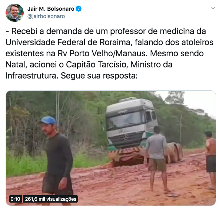
Task: Expand the tweet options chevron
Action: pos(213,8)
